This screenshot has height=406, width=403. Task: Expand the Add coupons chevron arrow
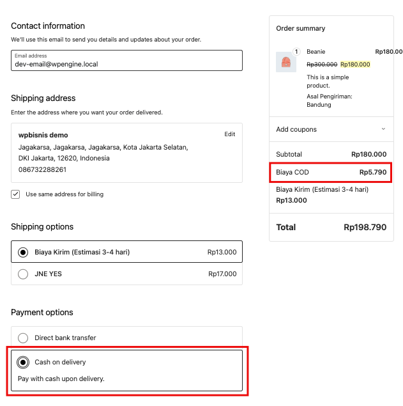click(x=383, y=129)
